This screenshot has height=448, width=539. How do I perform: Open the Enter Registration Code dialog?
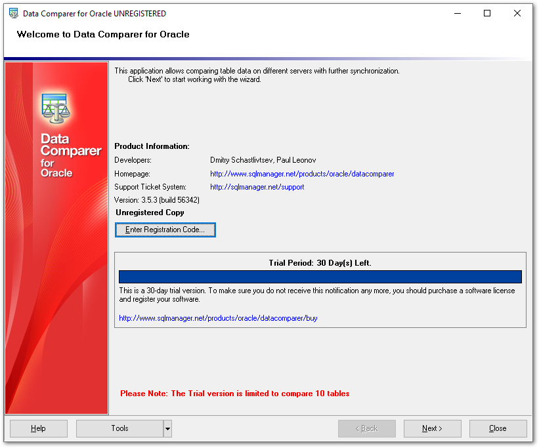click(165, 230)
